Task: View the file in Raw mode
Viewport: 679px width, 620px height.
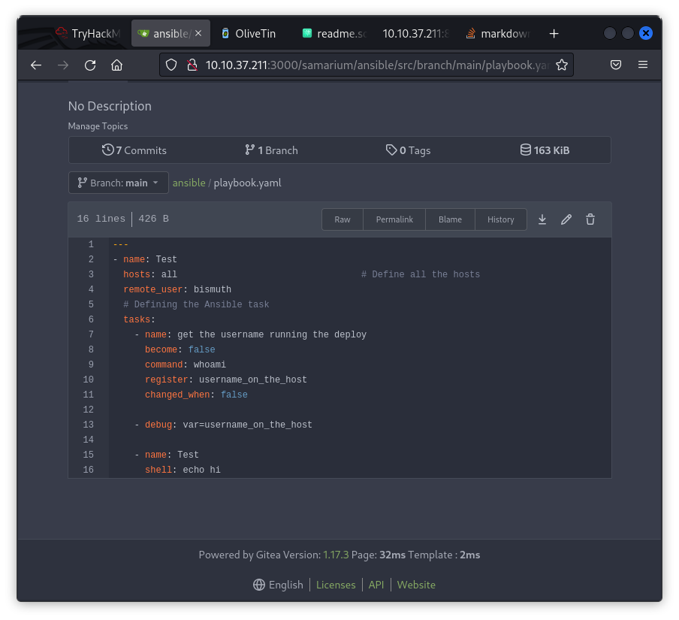Action: point(342,219)
